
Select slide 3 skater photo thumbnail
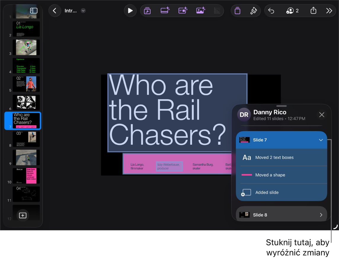[x=26, y=47]
